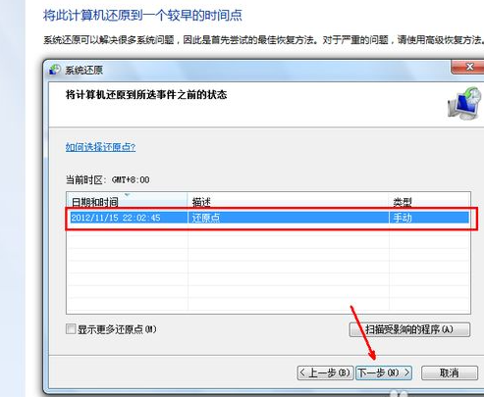484x397 pixels.
Task: Click the sort arrow above 日期和时间 column
Action: [128, 195]
